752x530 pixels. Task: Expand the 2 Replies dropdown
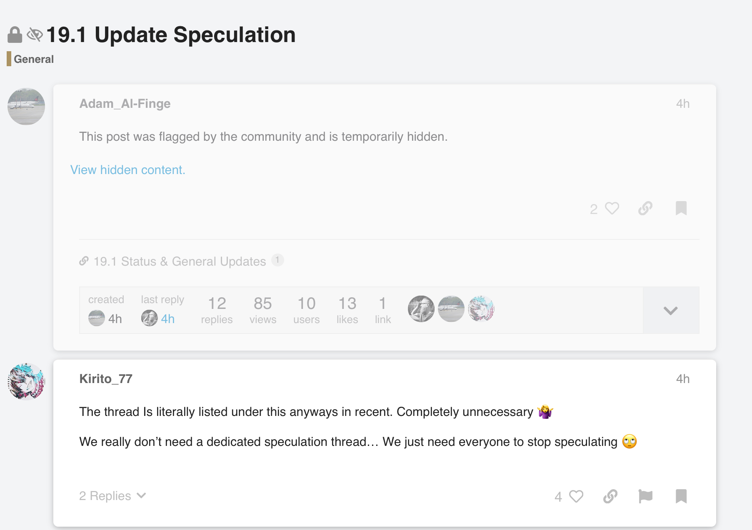(x=112, y=496)
